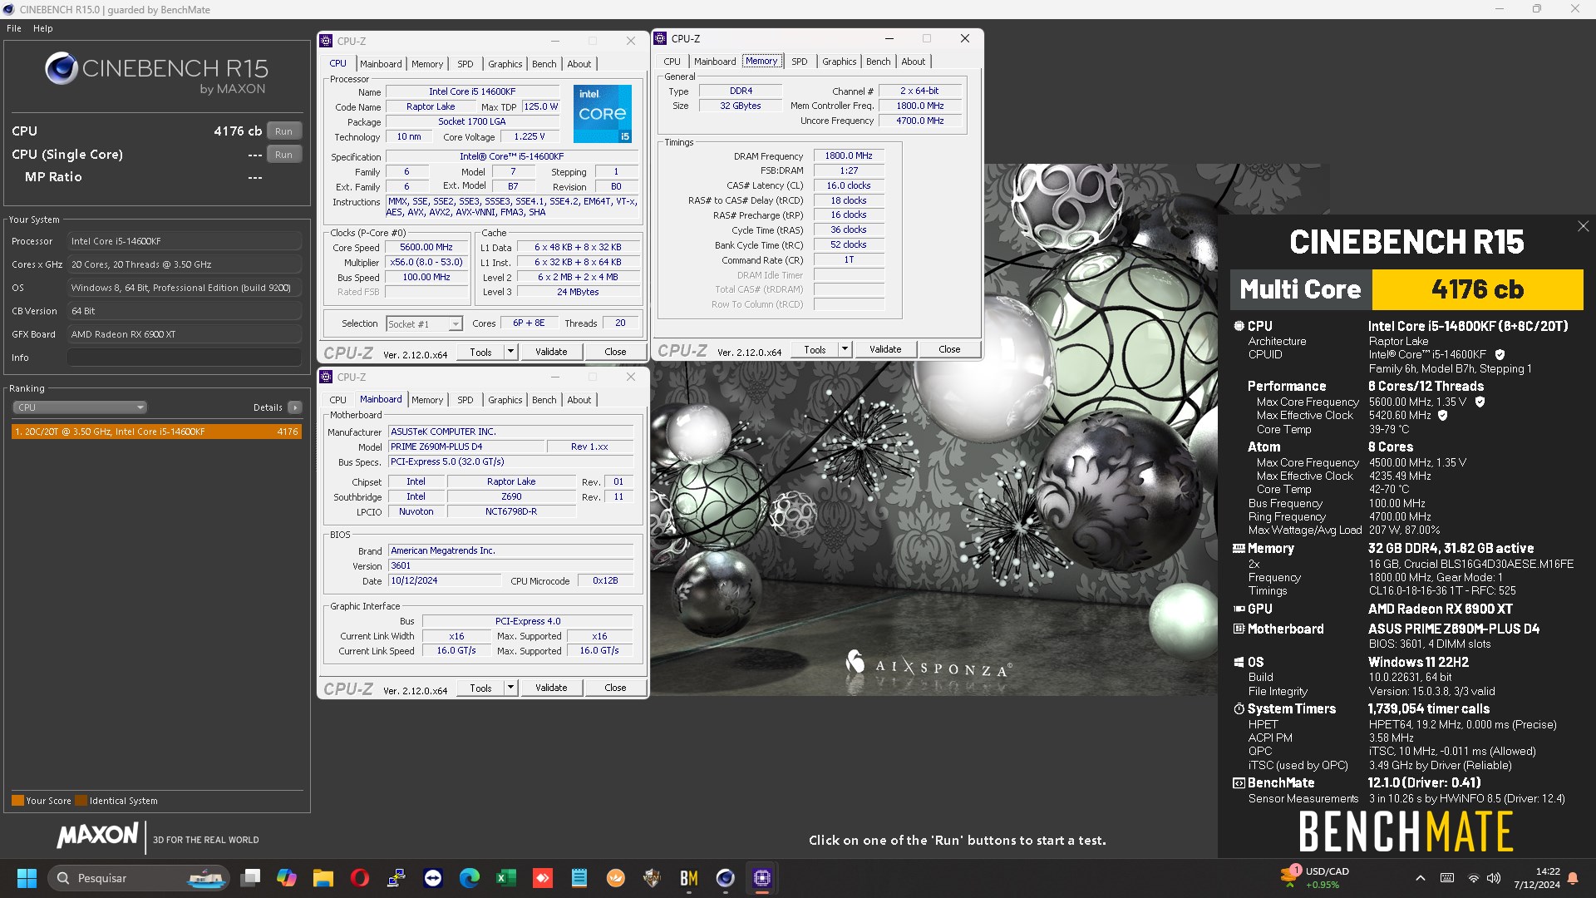Switch to SPD tab in Memory window
Image resolution: width=1596 pixels, height=898 pixels.
pos(799,62)
